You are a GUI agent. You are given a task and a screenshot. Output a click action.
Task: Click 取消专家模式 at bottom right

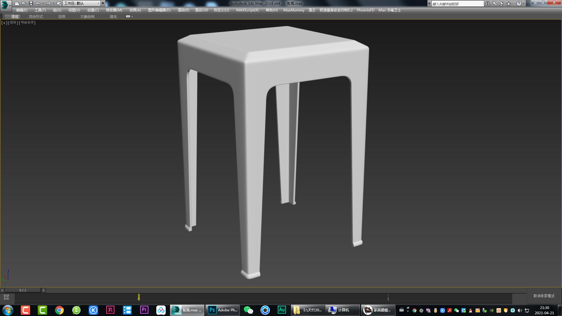pyautogui.click(x=544, y=296)
